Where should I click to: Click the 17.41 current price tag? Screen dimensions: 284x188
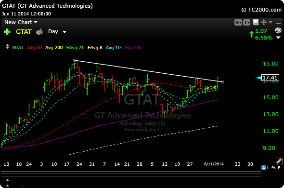point(270,78)
